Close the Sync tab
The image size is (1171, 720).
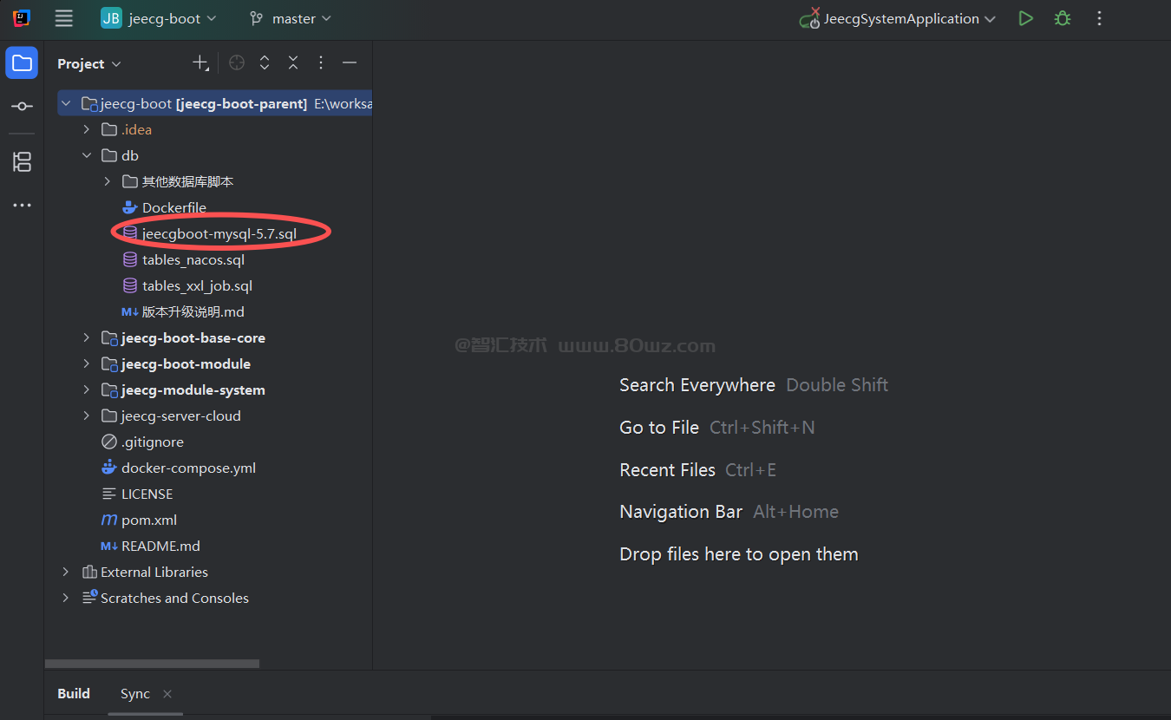point(167,693)
